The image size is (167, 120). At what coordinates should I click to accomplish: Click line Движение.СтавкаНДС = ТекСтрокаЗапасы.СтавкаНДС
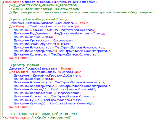click(55, 90)
